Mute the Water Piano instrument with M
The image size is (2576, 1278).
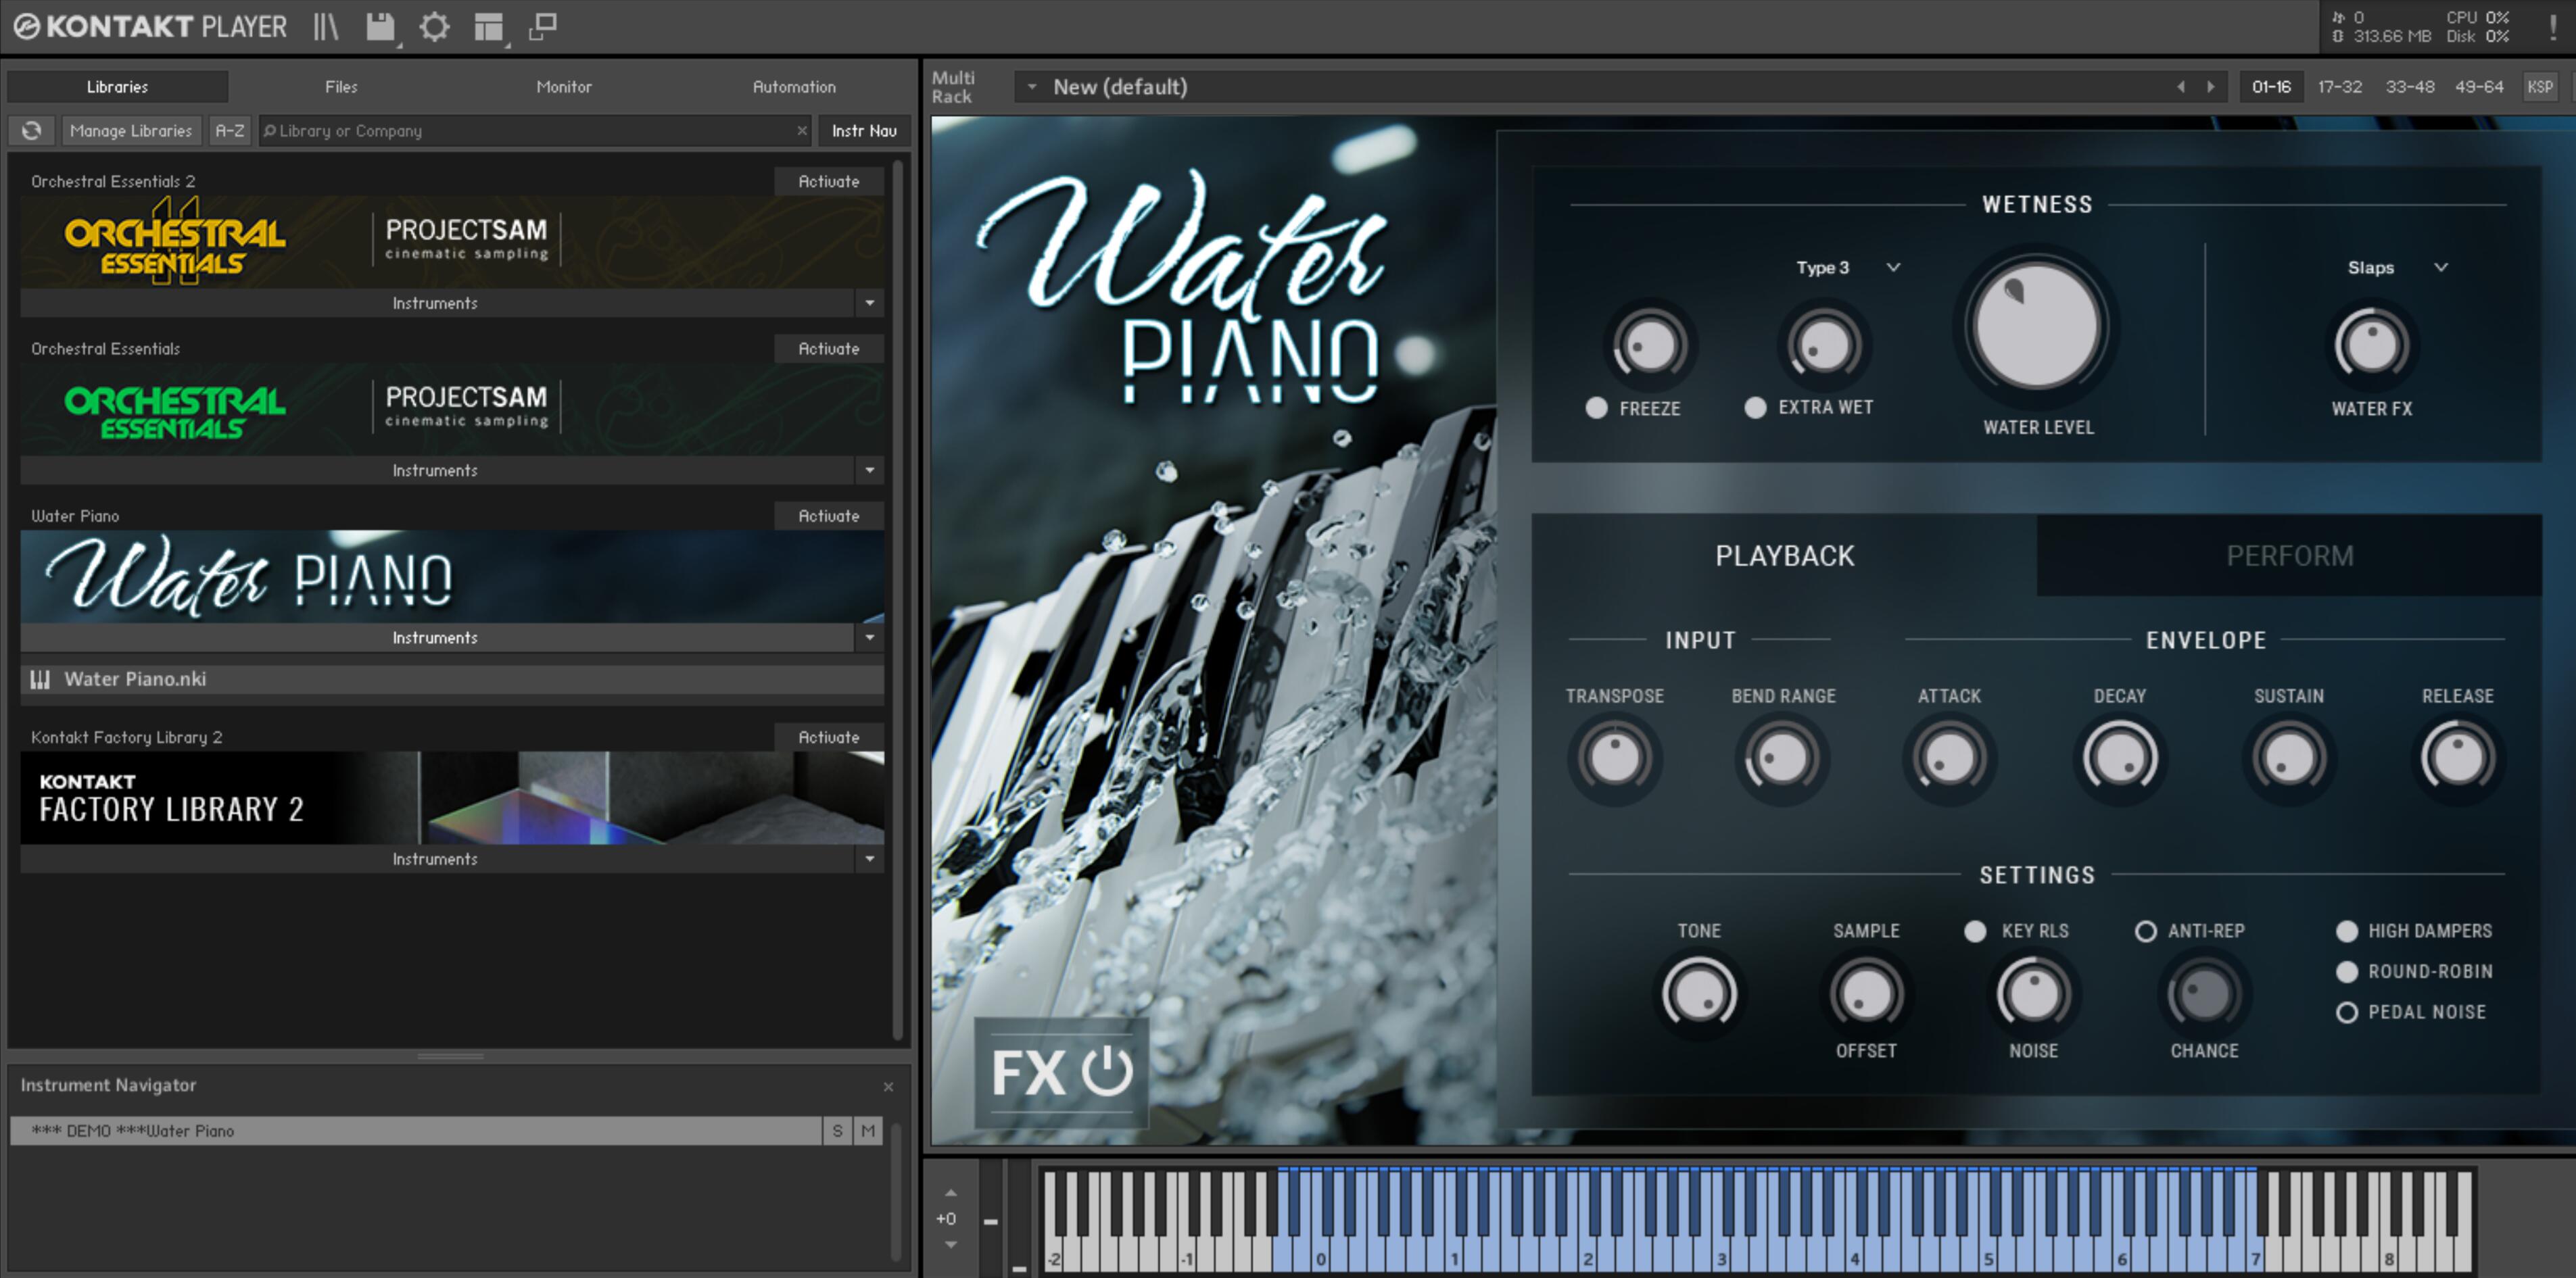868,1131
